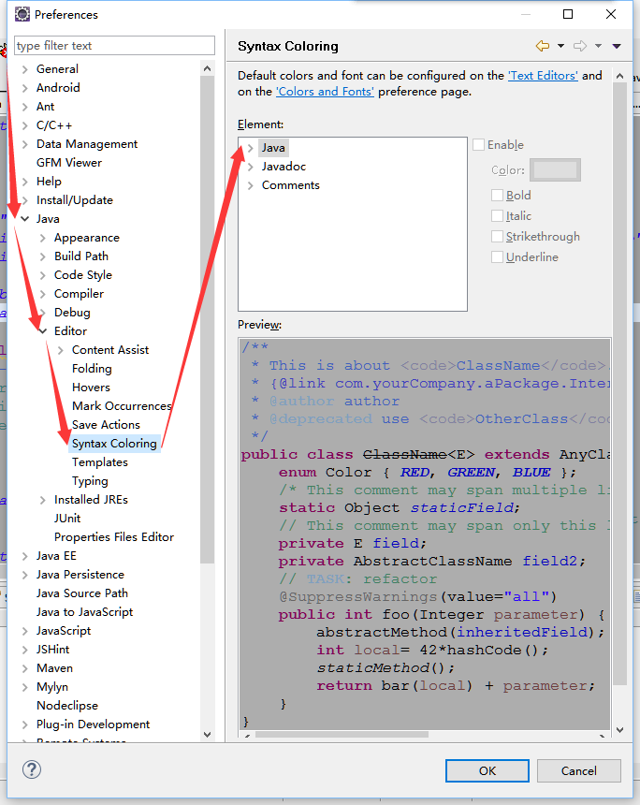Expand the Javadoc element node
This screenshot has height=805, width=640.
(250, 167)
